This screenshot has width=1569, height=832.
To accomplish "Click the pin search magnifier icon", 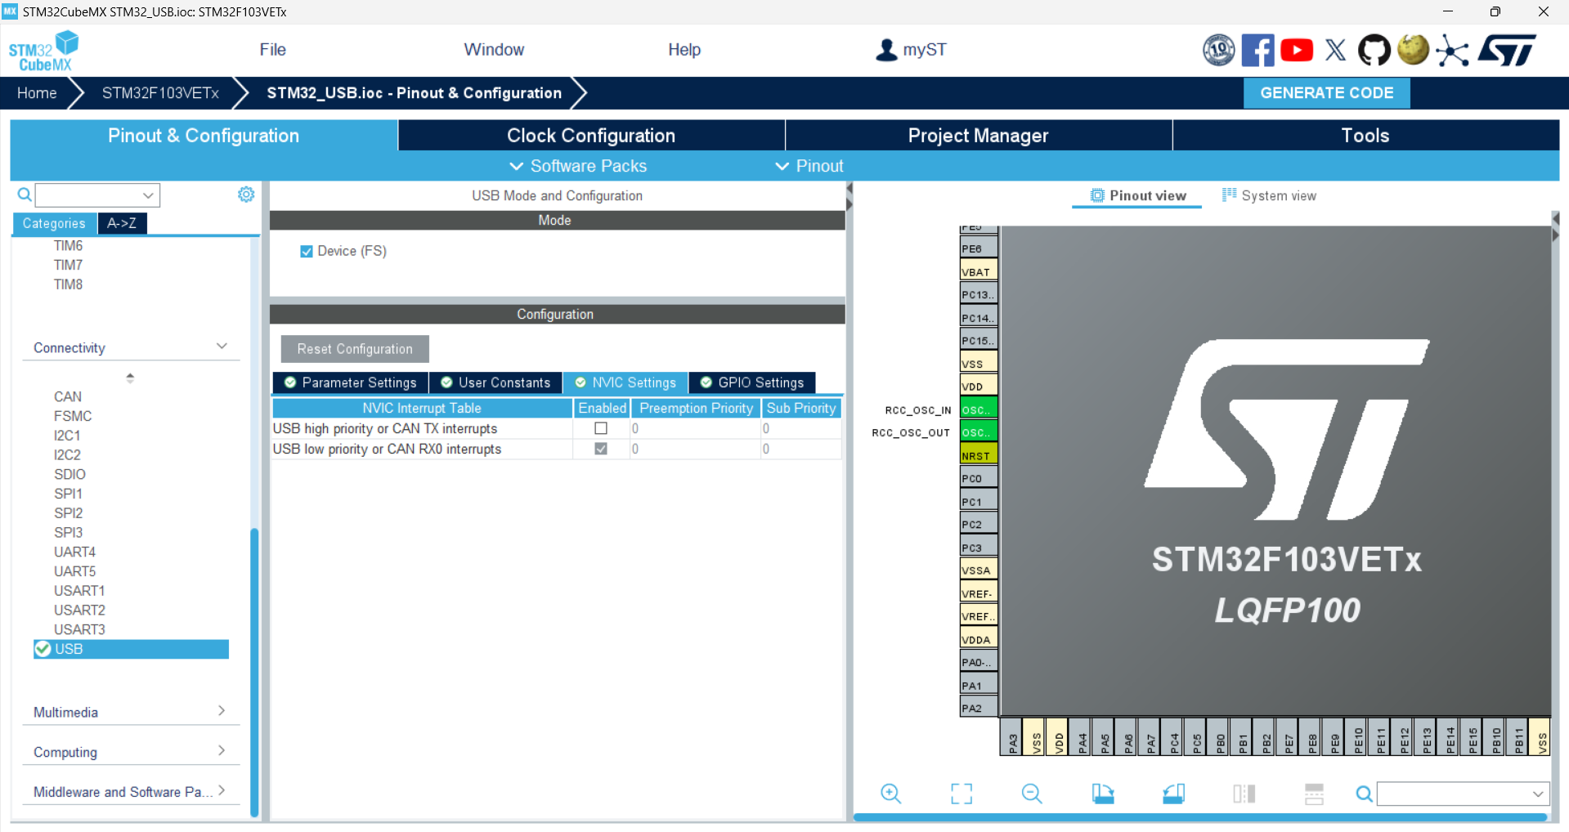I will [x=1364, y=794].
